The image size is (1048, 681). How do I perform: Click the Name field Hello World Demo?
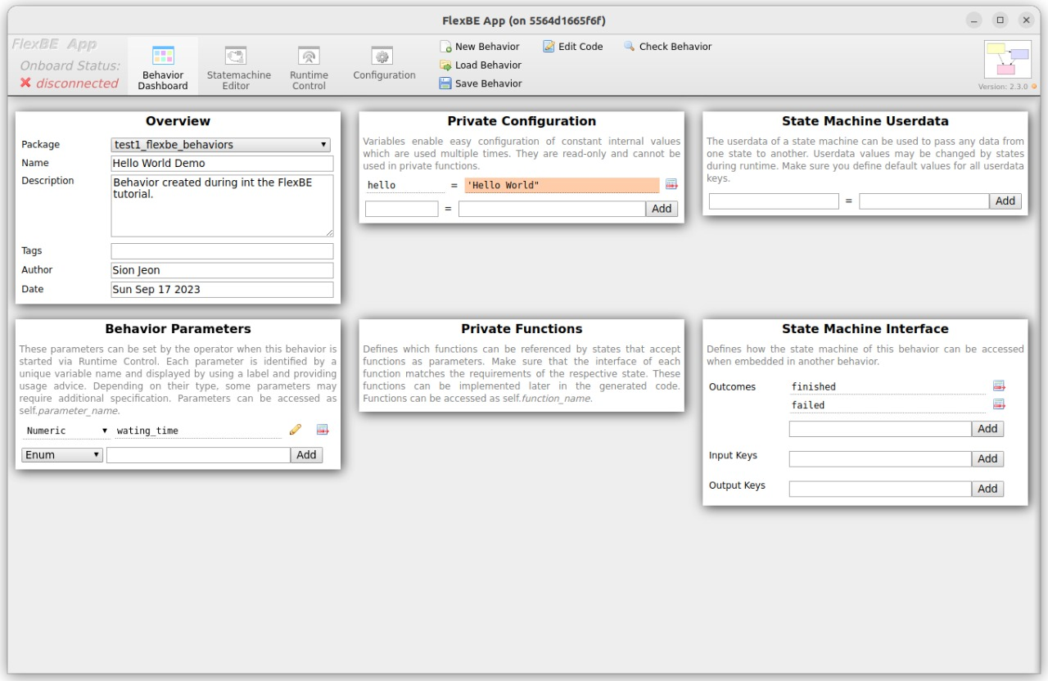click(222, 164)
